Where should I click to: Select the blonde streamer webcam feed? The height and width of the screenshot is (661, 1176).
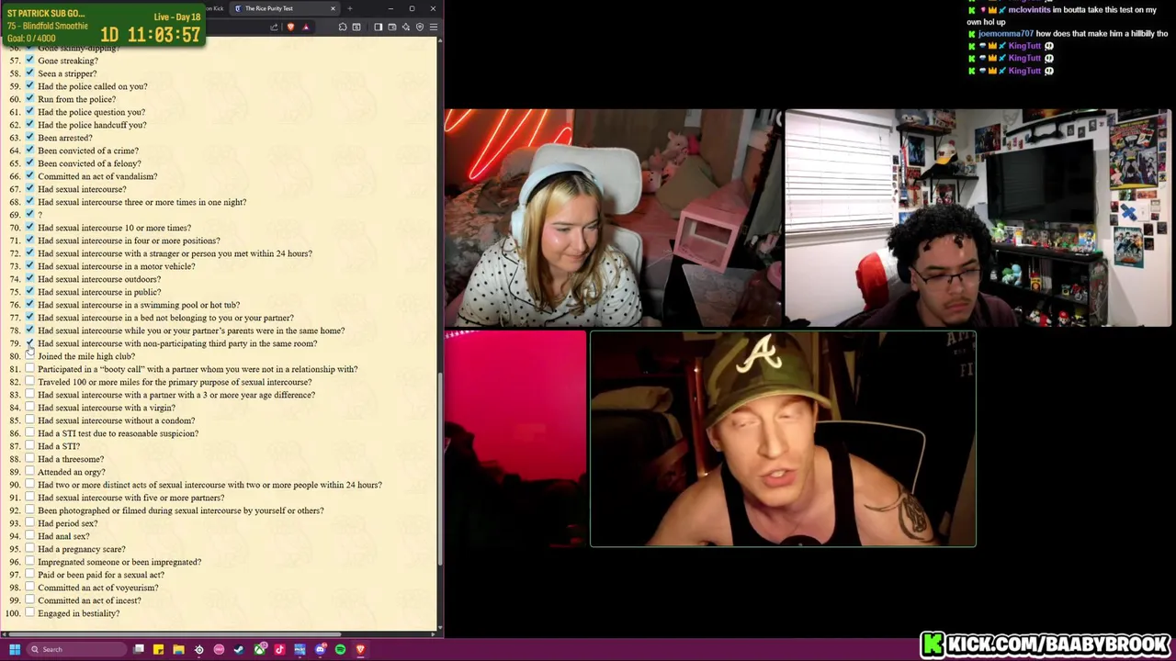[613, 218]
